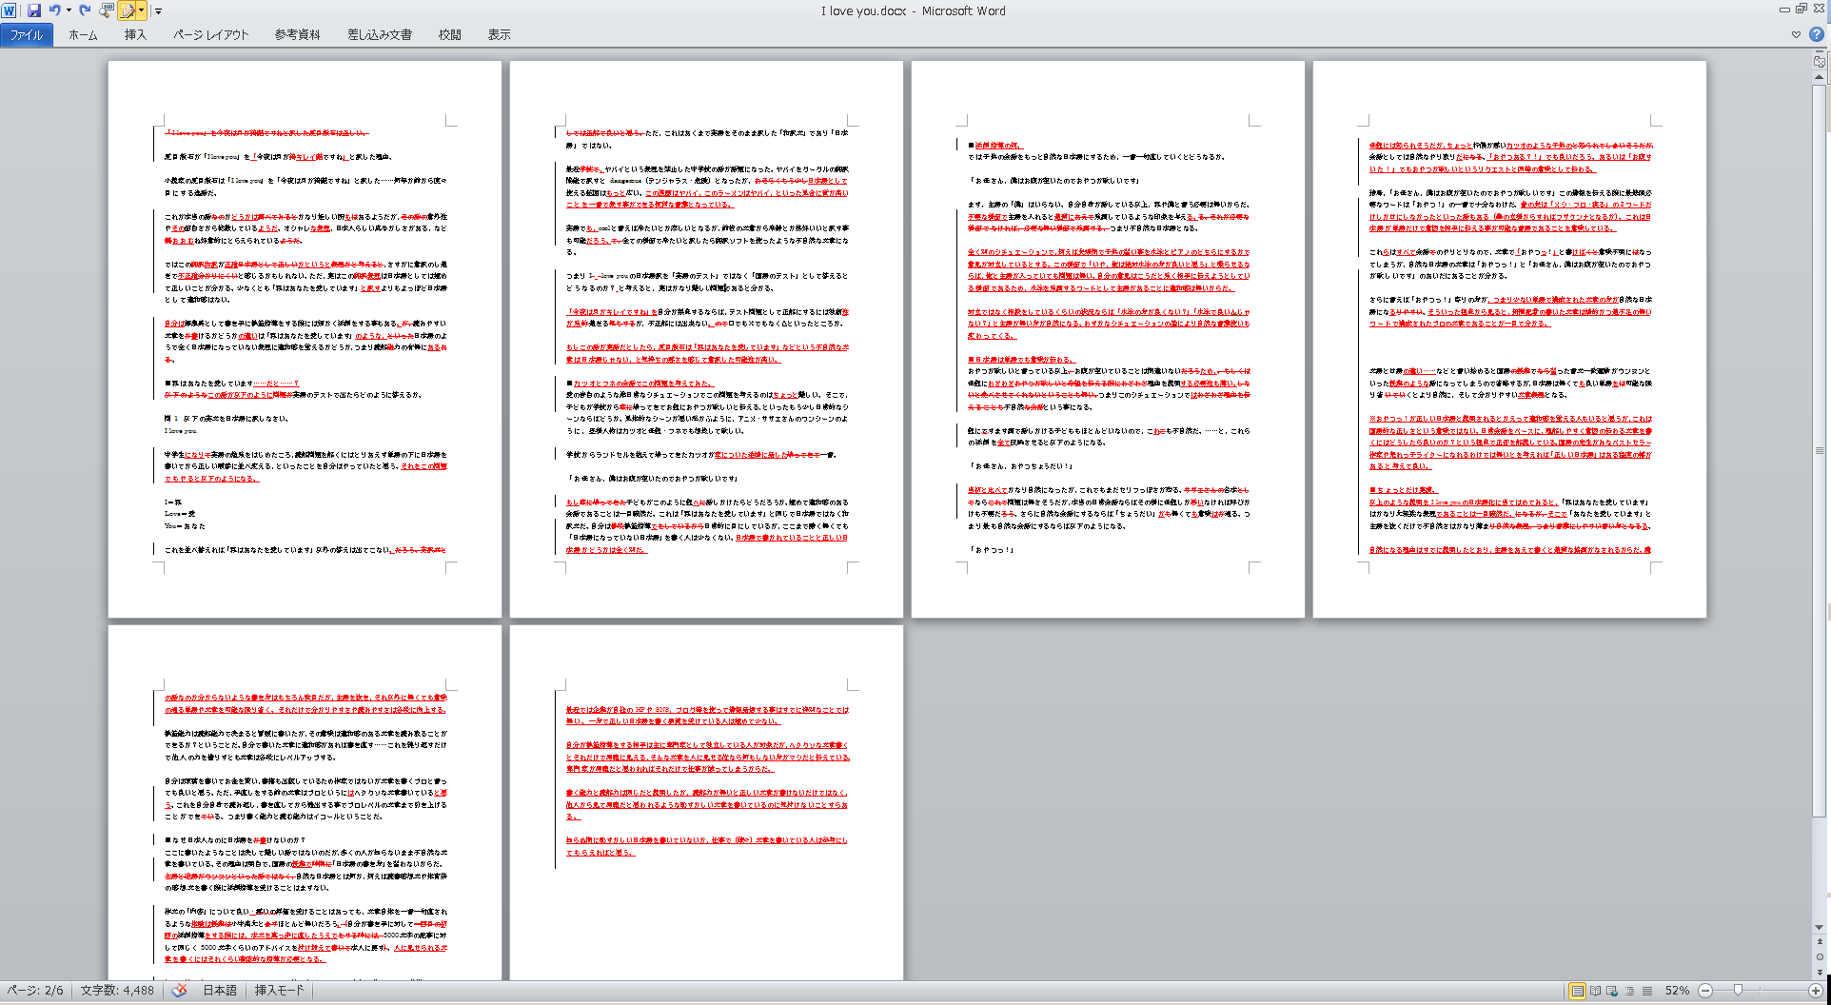
Task: Open Customize Quick Access Toolbar menu
Action: tap(158, 11)
